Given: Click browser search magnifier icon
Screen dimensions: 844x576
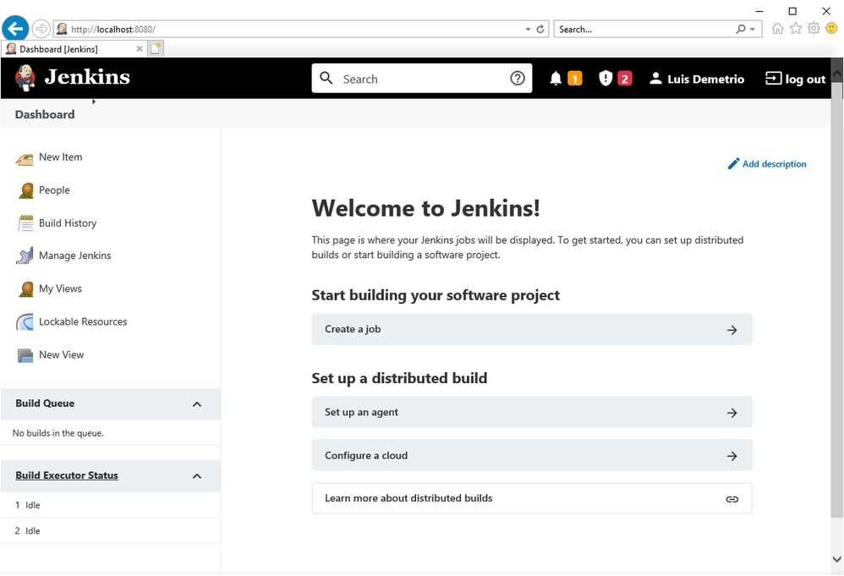Looking at the screenshot, I should pos(741,29).
